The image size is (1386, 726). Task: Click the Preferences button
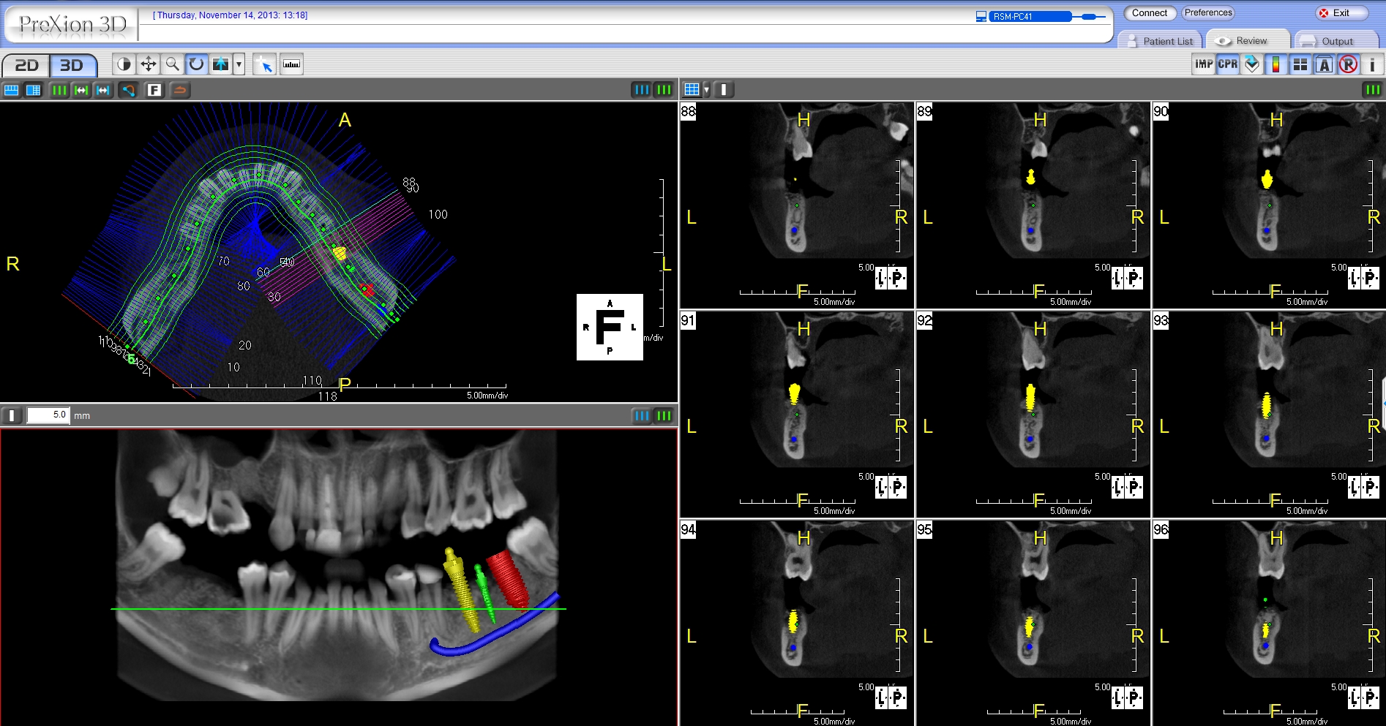click(1208, 13)
